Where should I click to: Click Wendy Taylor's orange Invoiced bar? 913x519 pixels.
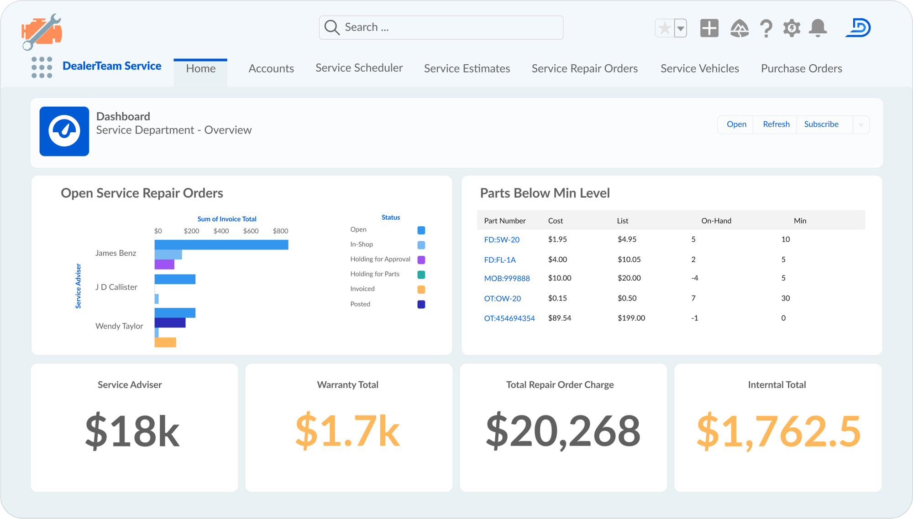165,343
